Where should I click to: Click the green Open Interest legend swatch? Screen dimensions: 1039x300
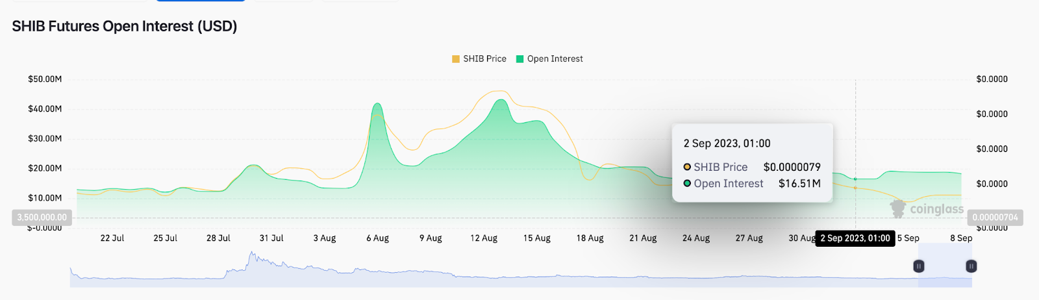(x=519, y=59)
